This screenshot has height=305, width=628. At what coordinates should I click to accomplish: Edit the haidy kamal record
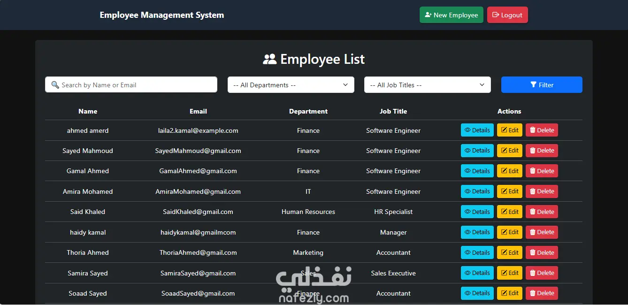(510, 232)
